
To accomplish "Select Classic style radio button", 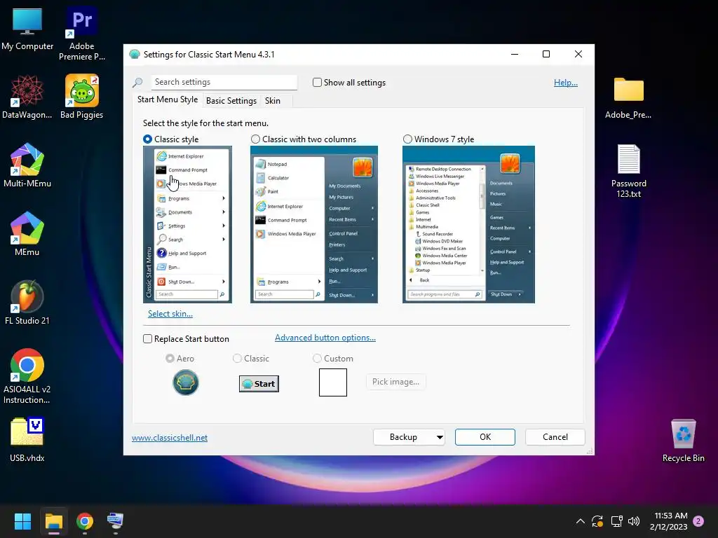I will (147, 139).
